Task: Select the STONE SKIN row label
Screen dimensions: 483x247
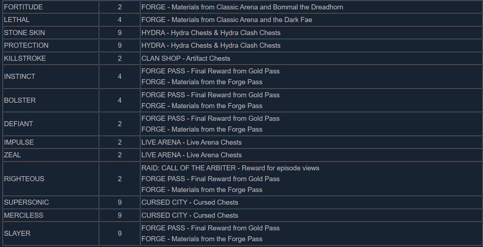Action: click(25, 33)
